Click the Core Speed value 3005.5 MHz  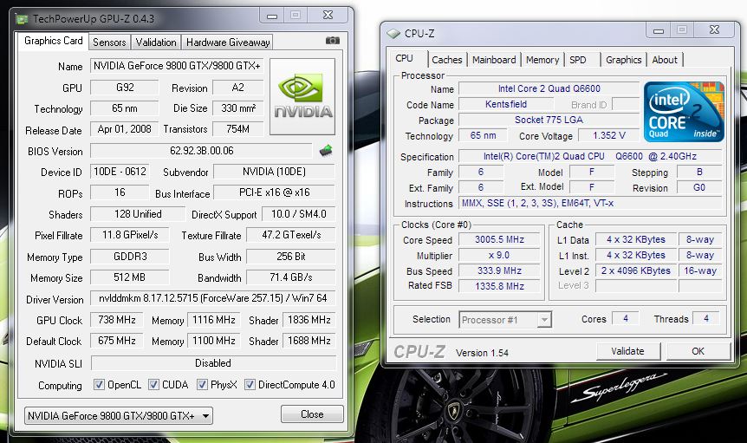[x=499, y=239]
